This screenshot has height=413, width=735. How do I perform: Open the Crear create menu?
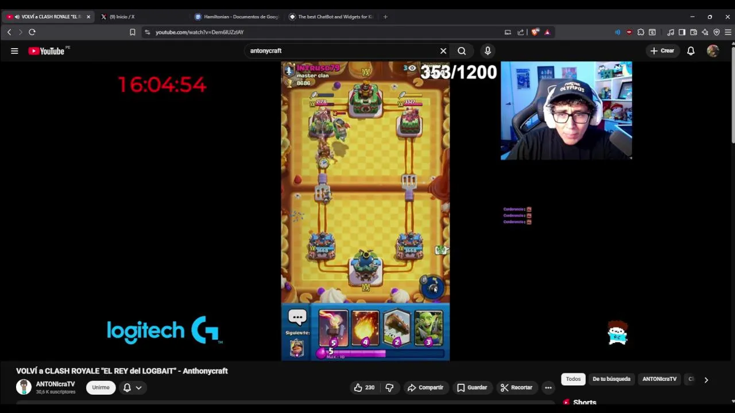click(x=662, y=51)
